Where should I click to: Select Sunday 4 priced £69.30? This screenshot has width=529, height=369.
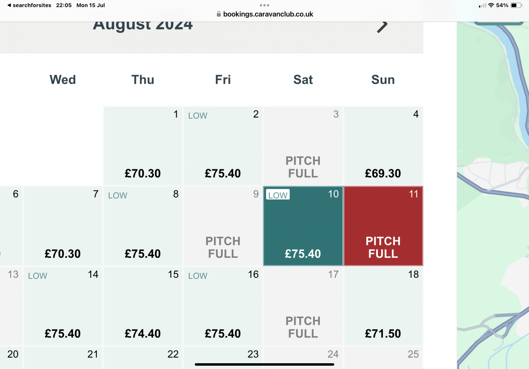pos(383,146)
